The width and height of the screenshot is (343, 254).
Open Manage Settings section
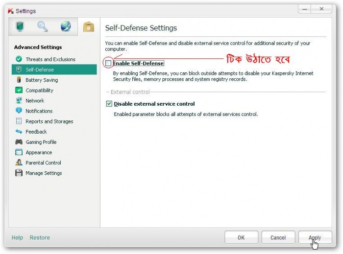[54, 173]
